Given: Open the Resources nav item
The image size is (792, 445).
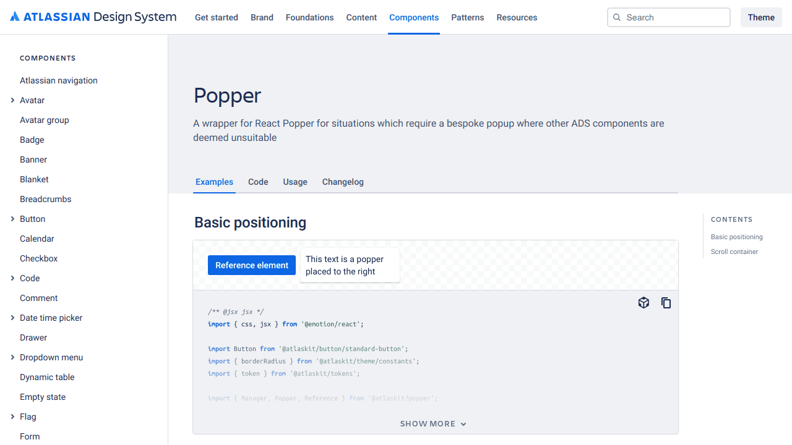Looking at the screenshot, I should (x=517, y=17).
